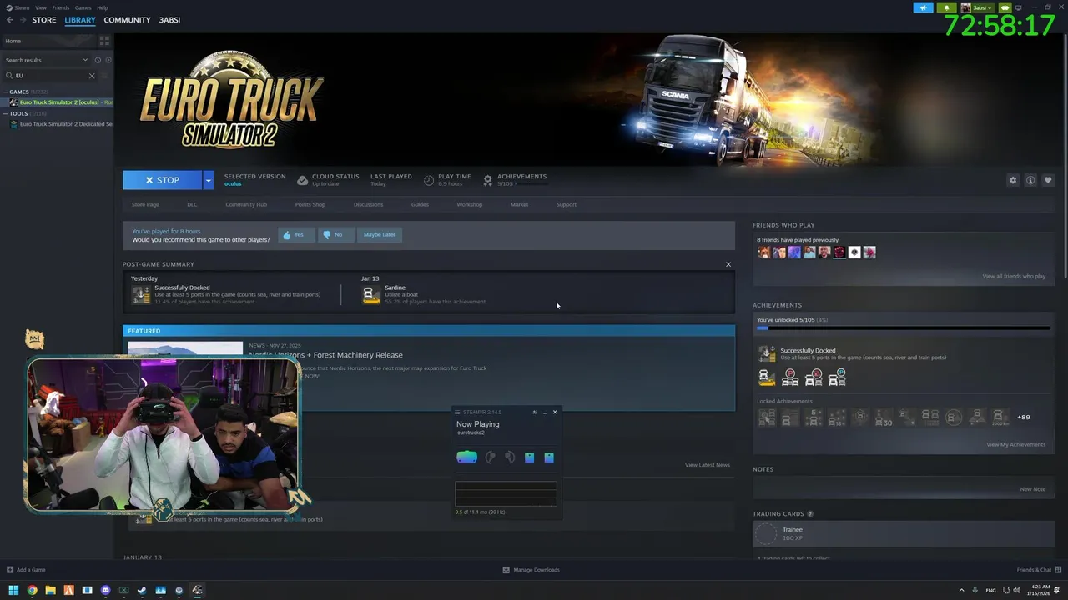This screenshot has height=600, width=1068.
Task: Go back with the Steam back arrow
Action: 9,20
